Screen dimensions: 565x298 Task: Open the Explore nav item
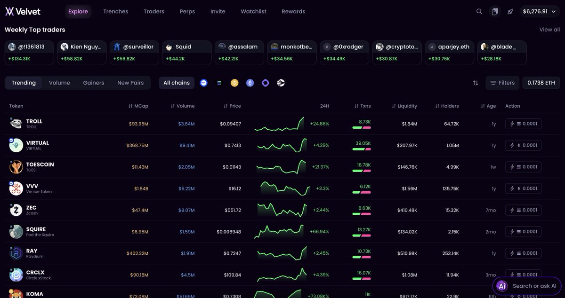[x=78, y=11]
